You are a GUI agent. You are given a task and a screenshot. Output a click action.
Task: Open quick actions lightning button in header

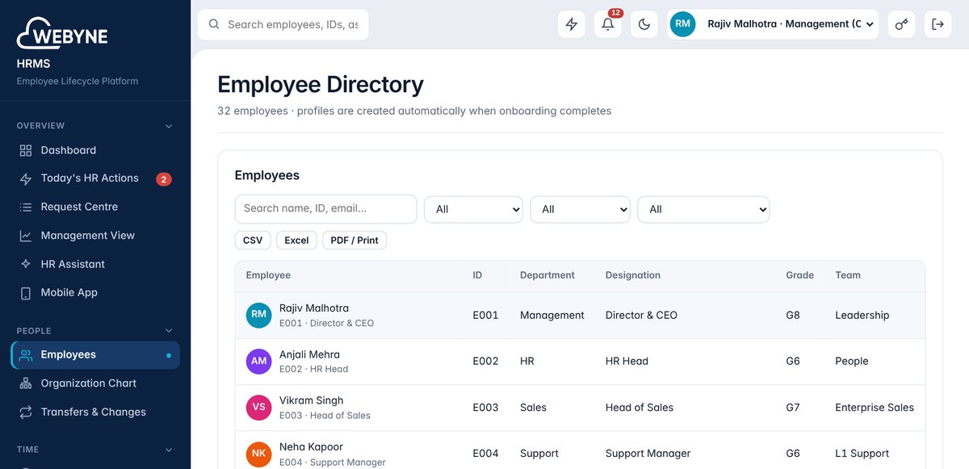pos(572,24)
